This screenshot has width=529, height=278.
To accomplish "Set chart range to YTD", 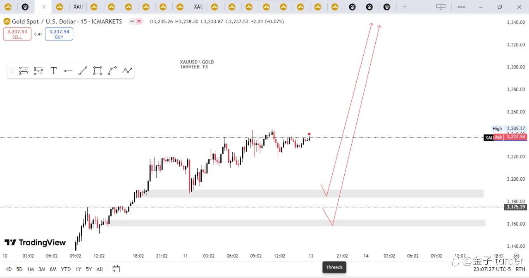I will click(x=66, y=269).
